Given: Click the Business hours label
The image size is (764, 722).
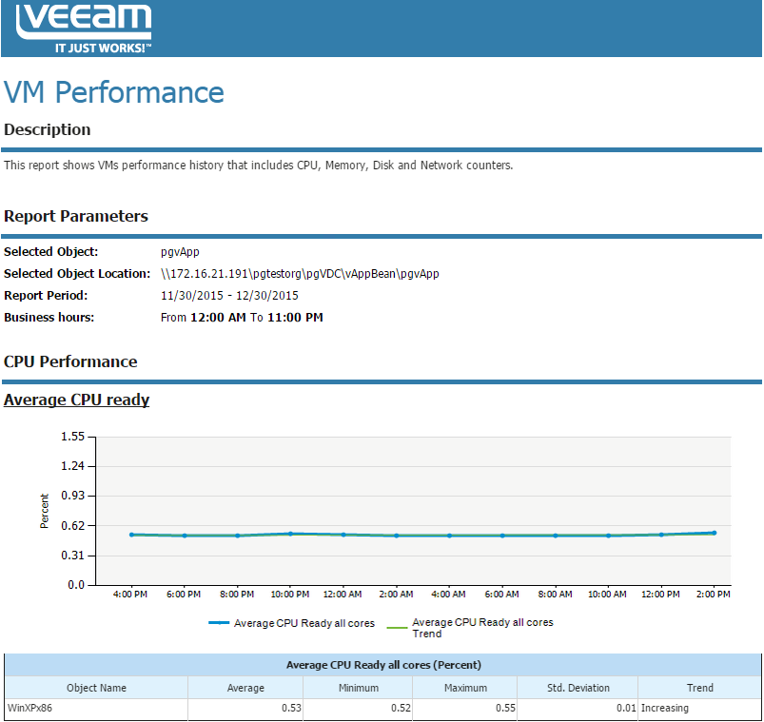Looking at the screenshot, I should click(x=49, y=318).
